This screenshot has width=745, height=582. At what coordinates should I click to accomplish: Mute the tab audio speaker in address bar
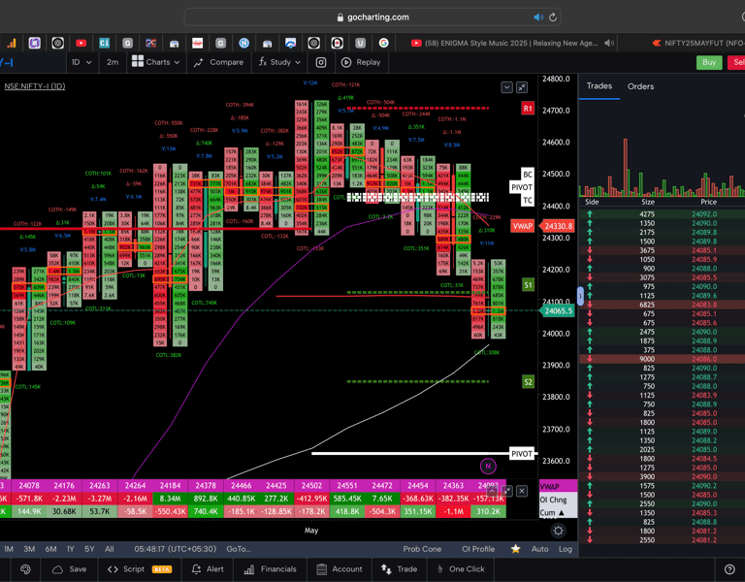[538, 17]
